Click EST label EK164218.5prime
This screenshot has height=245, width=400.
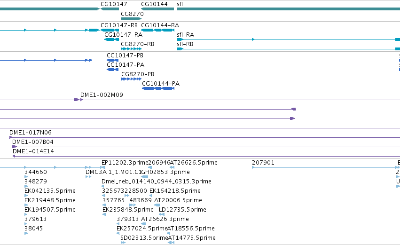(175, 191)
